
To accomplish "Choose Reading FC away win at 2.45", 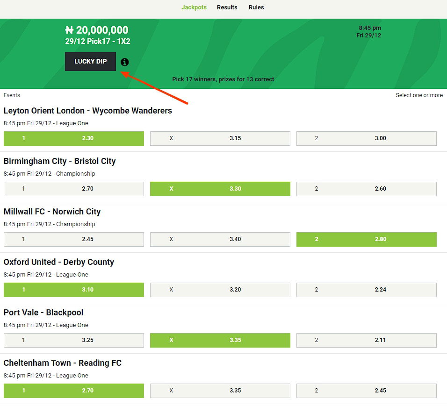I will click(366, 391).
